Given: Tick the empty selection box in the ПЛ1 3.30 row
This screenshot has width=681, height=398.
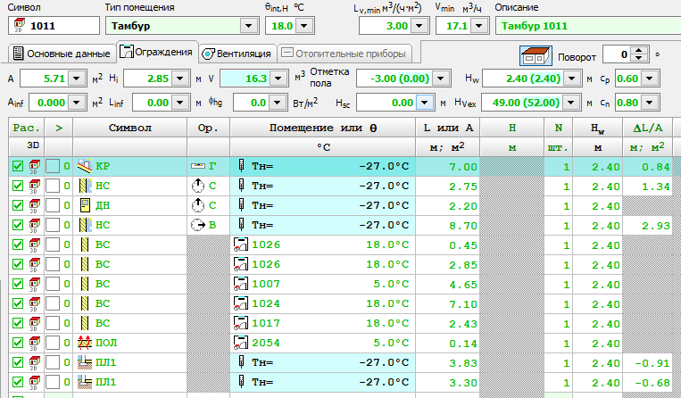Looking at the screenshot, I should [x=53, y=382].
